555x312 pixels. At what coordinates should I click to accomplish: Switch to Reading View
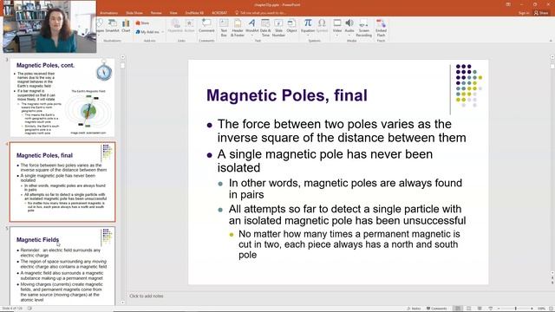point(480,309)
